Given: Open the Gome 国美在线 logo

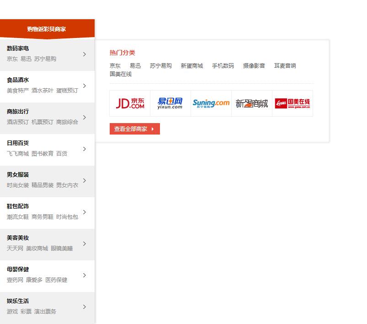Looking at the screenshot, I should pyautogui.click(x=293, y=103).
